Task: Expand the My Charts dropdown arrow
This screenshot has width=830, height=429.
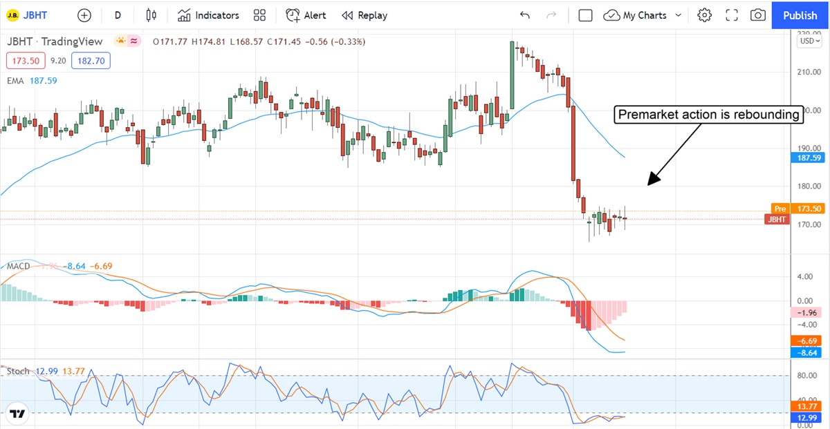Action: (678, 15)
